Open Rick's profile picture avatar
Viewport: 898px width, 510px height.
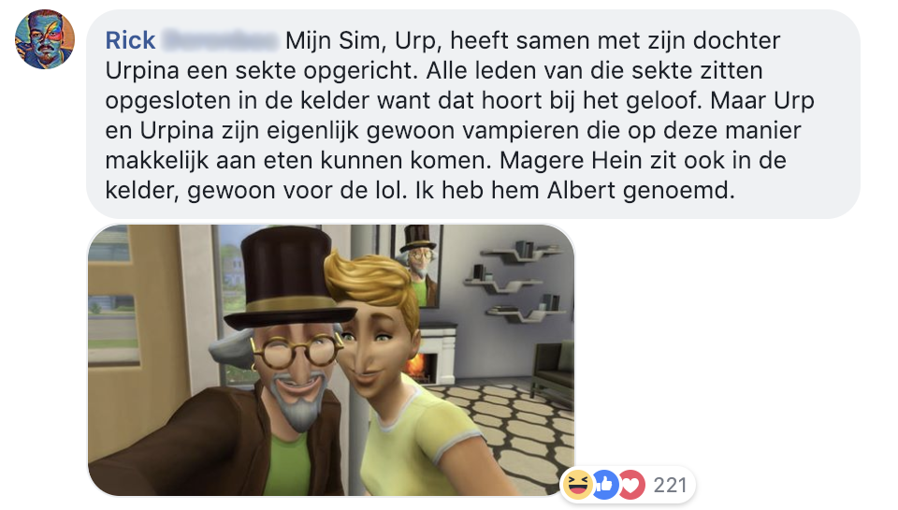click(x=45, y=39)
